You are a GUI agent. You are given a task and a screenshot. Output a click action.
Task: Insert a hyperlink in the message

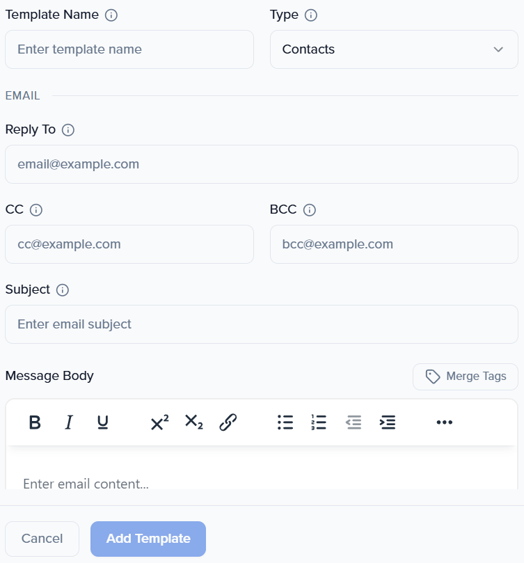point(228,422)
